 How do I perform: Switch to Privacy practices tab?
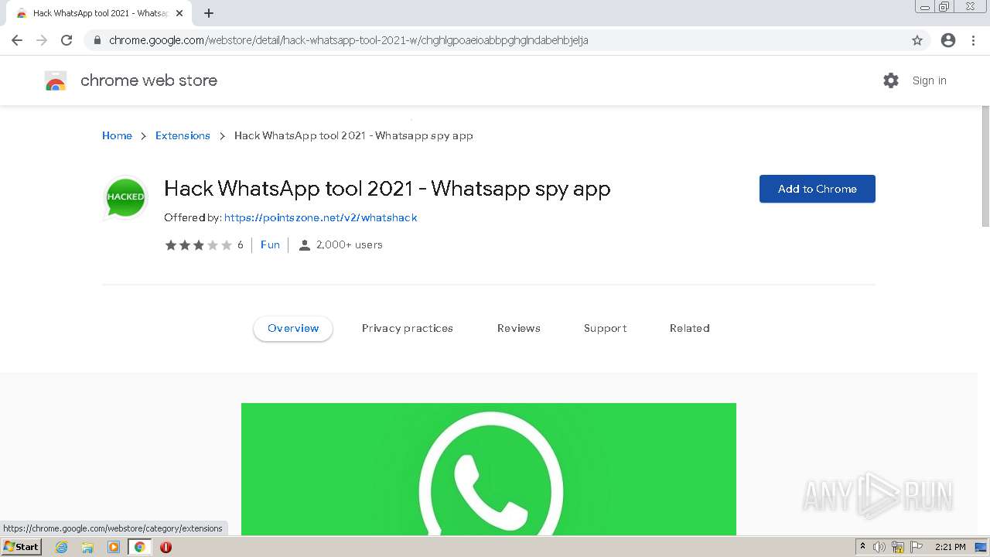tap(408, 328)
